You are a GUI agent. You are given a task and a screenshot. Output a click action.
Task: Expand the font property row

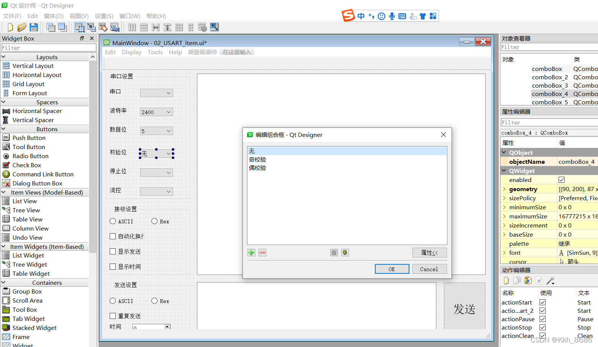504,253
